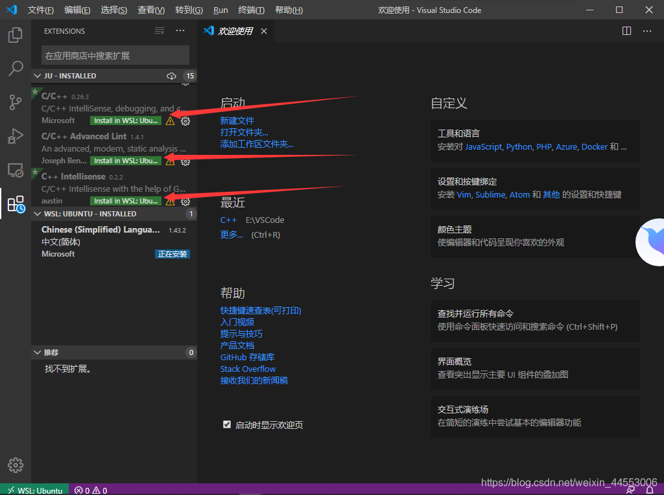Toggle 启动时显示欢迎页 checkbox
The image size is (664, 495).
227,424
